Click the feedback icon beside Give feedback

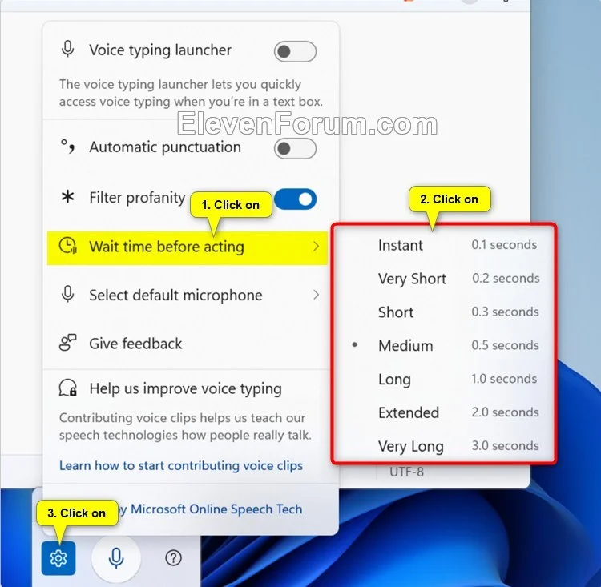pos(68,343)
